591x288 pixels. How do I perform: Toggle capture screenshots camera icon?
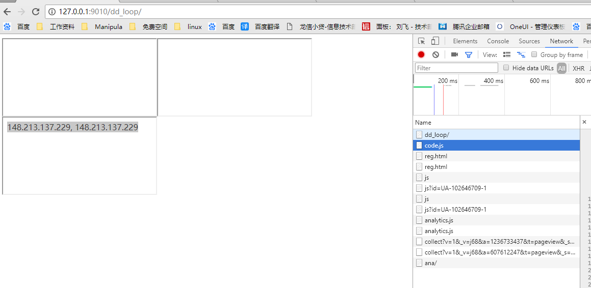tap(454, 54)
